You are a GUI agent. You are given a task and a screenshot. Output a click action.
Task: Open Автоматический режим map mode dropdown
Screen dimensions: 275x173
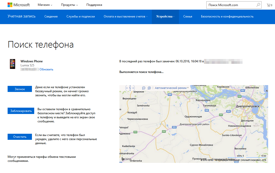tap(172, 88)
